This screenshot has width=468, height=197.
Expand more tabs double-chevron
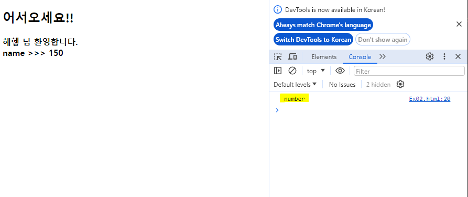tap(383, 56)
